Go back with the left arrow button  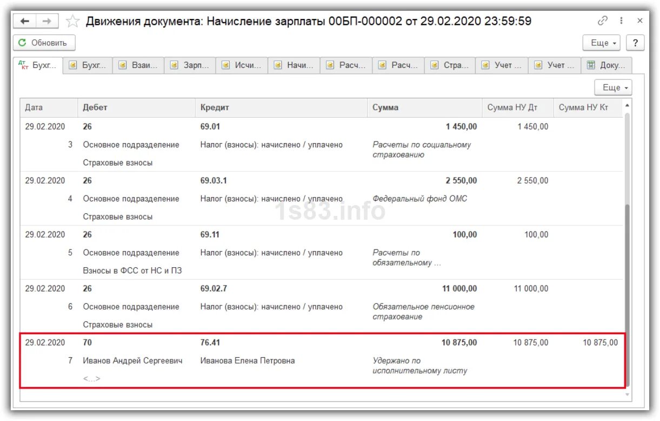click(x=25, y=22)
